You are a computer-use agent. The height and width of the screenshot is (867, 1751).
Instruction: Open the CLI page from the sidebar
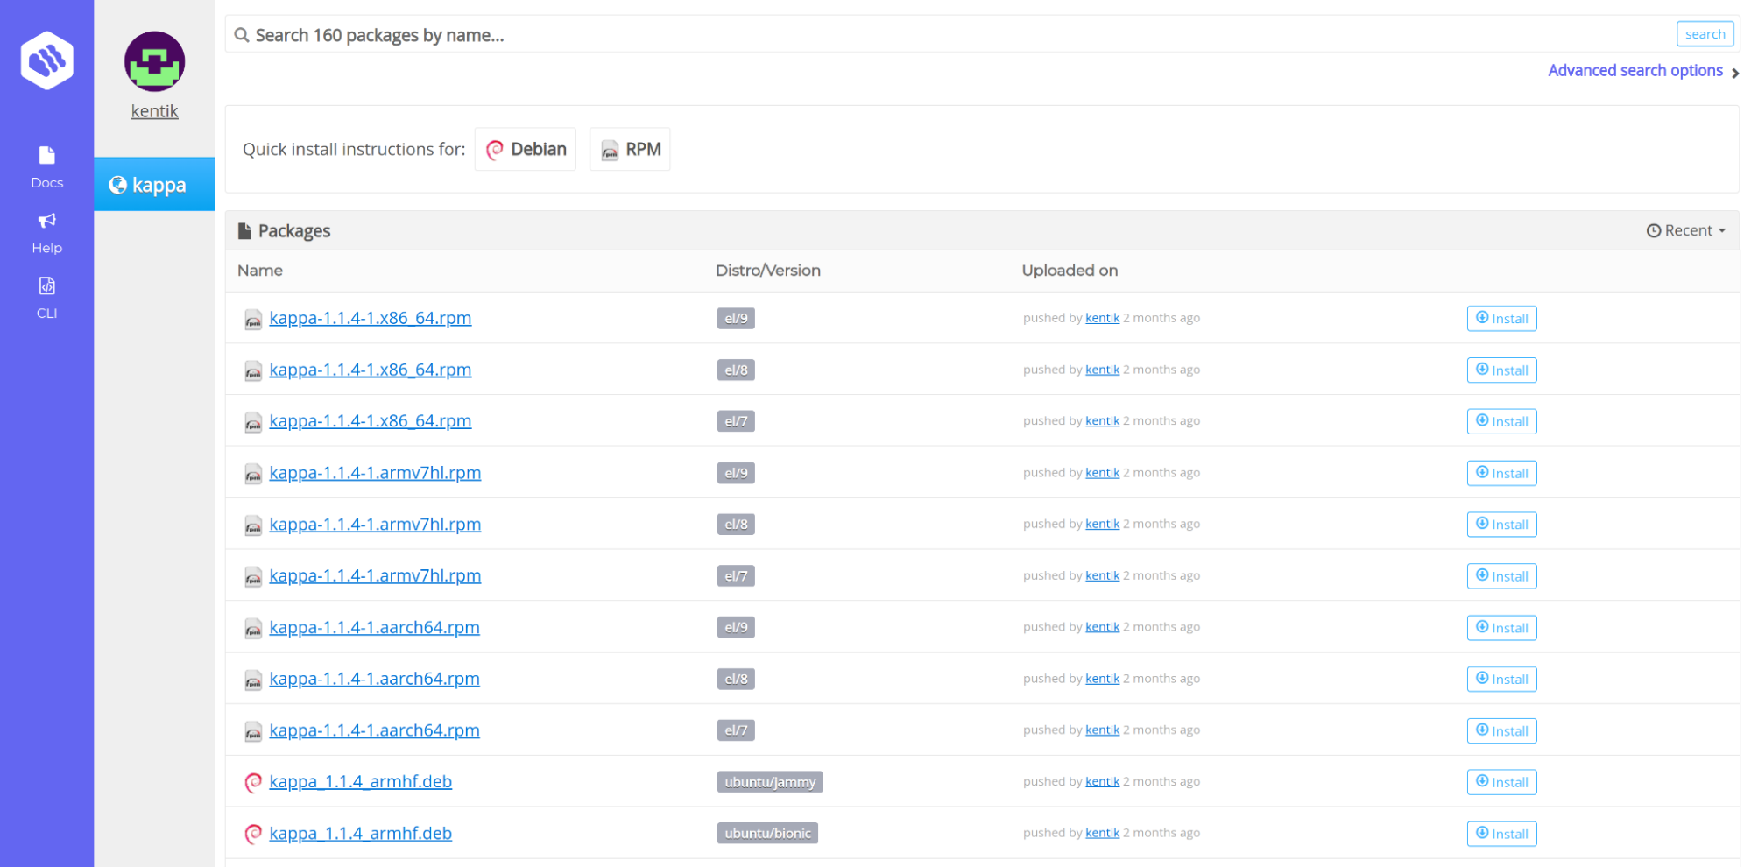pos(47,299)
